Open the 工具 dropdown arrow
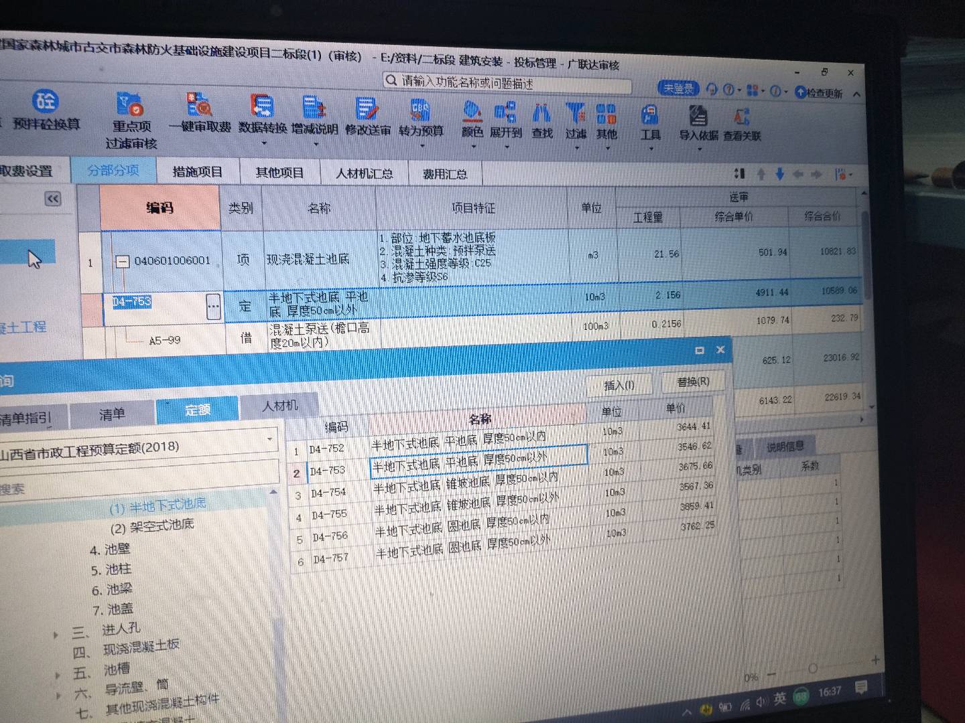Screen dimensions: 965x723 (651, 148)
